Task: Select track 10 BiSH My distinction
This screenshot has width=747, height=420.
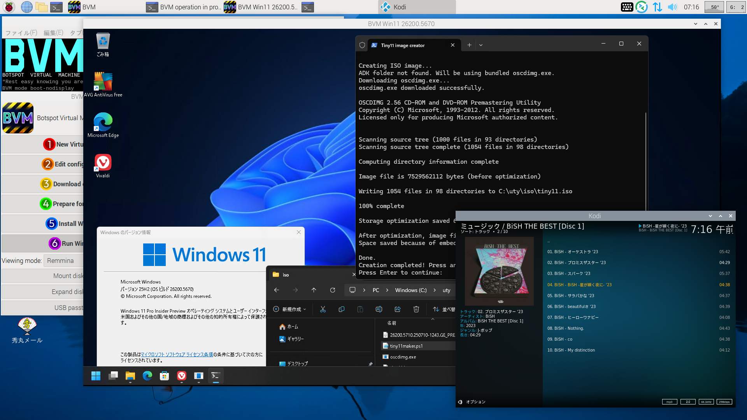Action: [x=638, y=350]
